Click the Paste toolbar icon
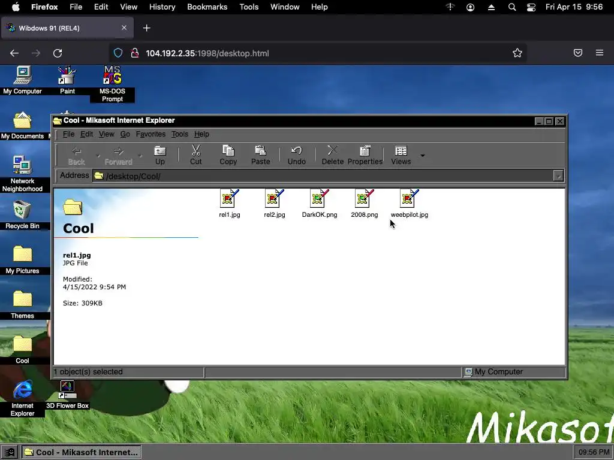The image size is (614, 460). tap(260, 155)
